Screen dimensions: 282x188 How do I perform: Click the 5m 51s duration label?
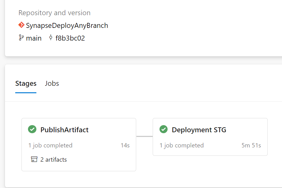(x=251, y=145)
